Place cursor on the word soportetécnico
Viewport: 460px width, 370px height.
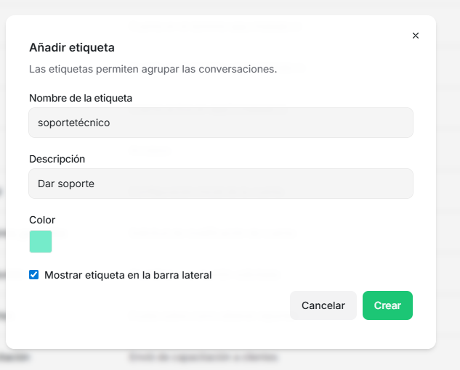74,123
